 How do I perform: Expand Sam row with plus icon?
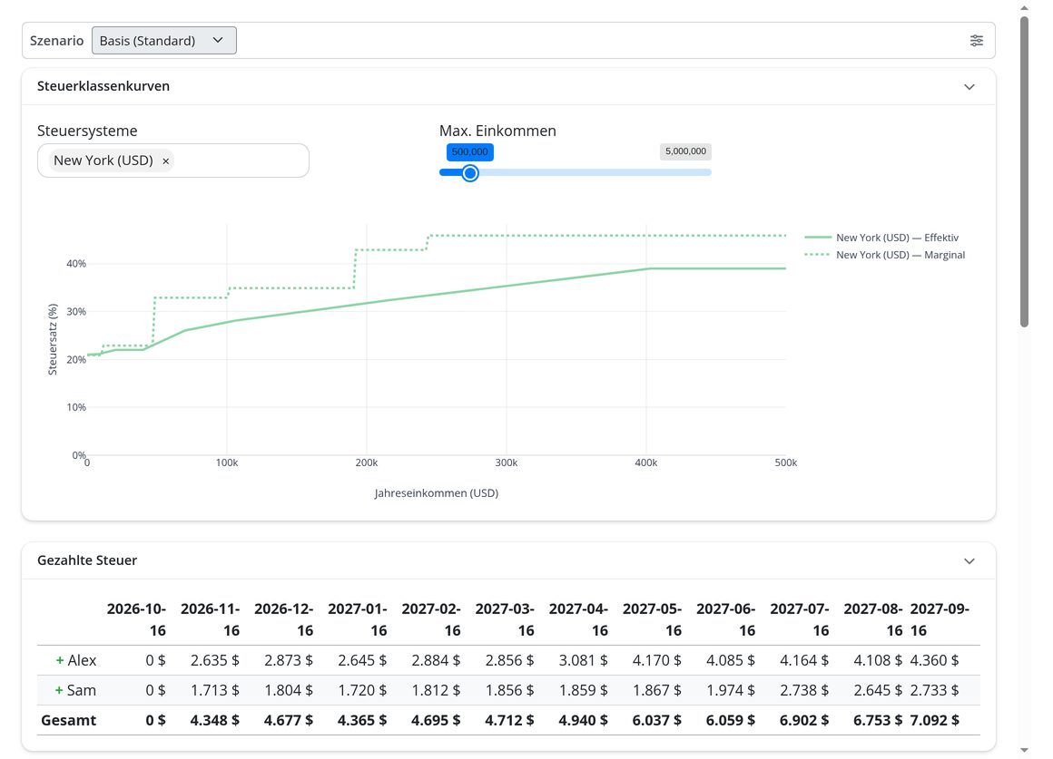click(x=59, y=691)
